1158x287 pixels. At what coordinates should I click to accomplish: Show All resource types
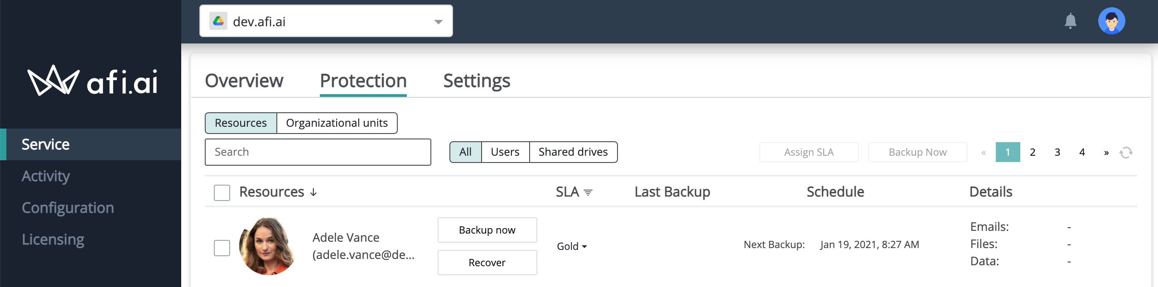tap(465, 152)
